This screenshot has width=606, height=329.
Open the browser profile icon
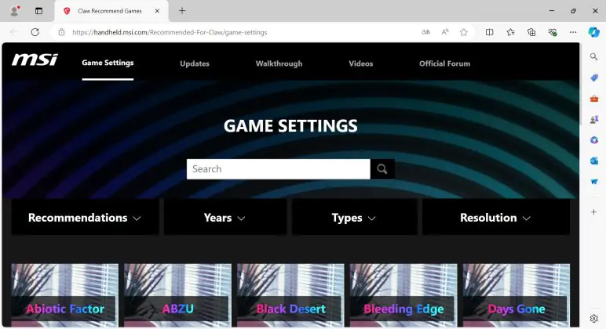[15, 11]
